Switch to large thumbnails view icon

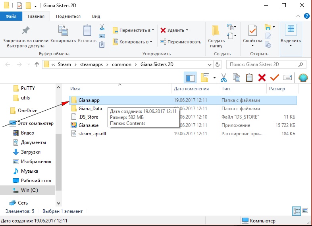pyautogui.click(x=305, y=210)
